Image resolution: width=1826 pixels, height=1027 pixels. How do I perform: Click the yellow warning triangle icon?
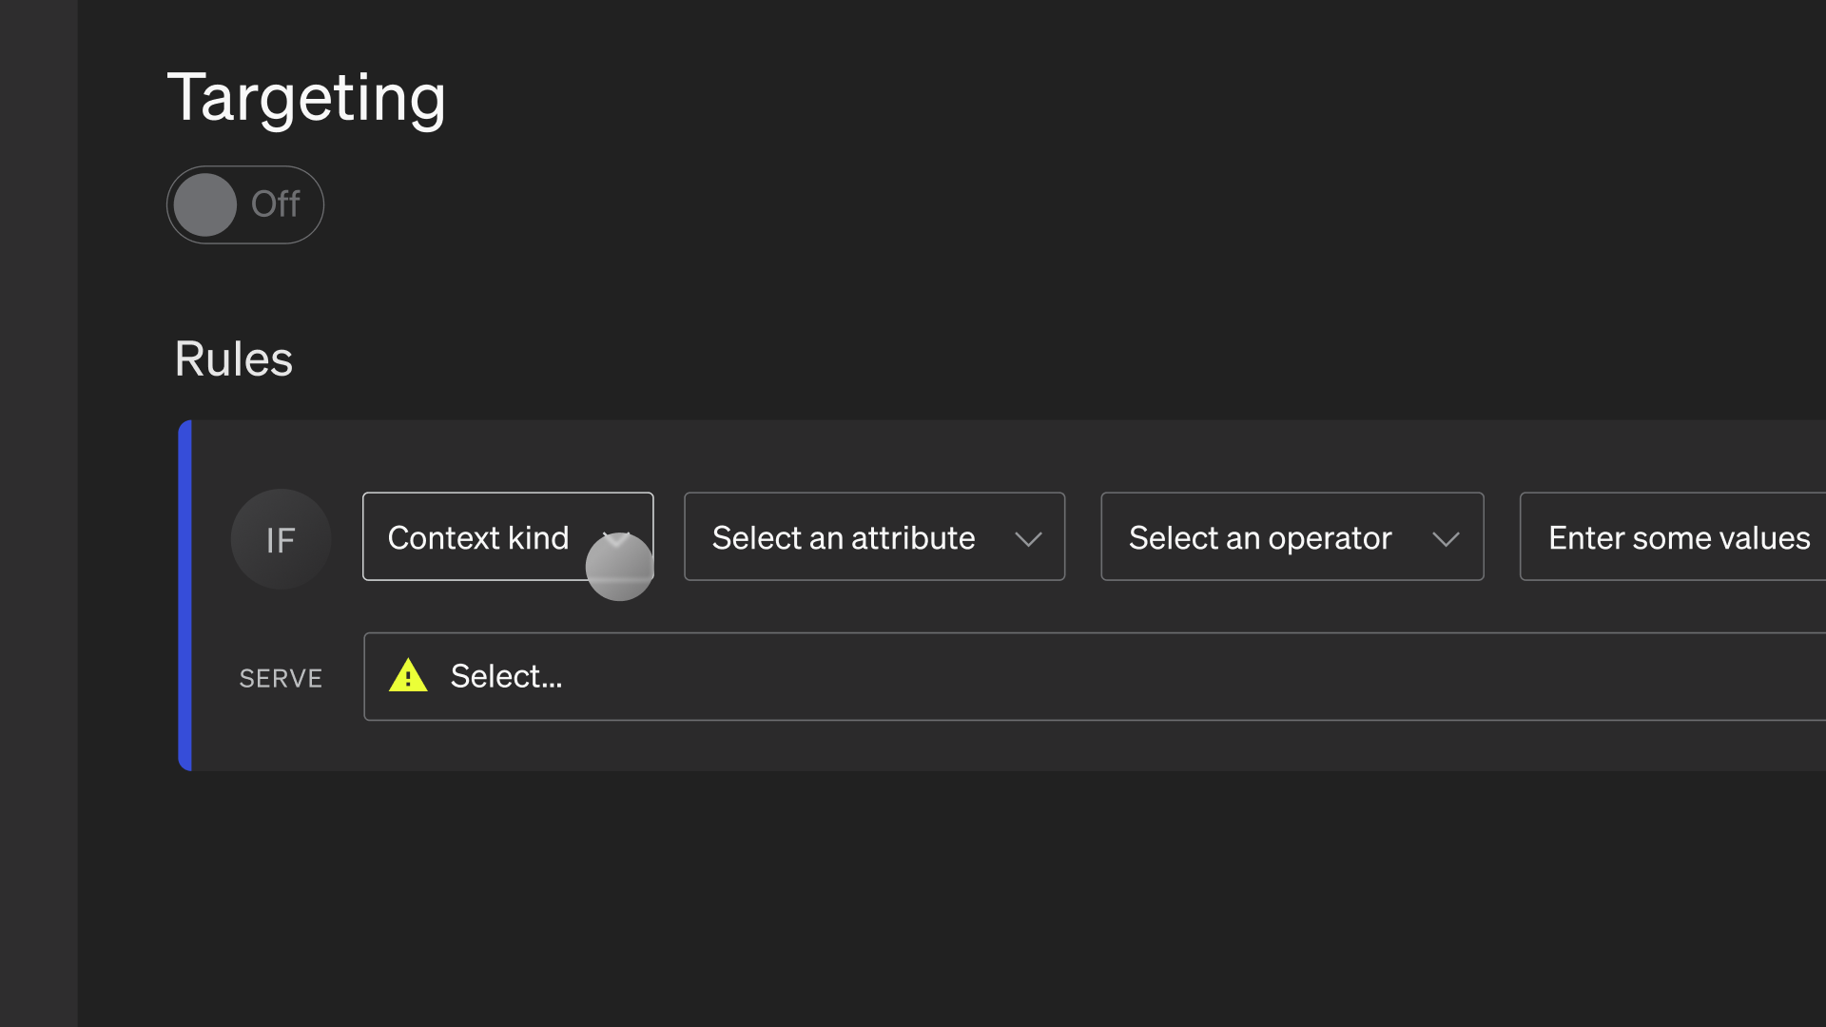[x=408, y=676]
